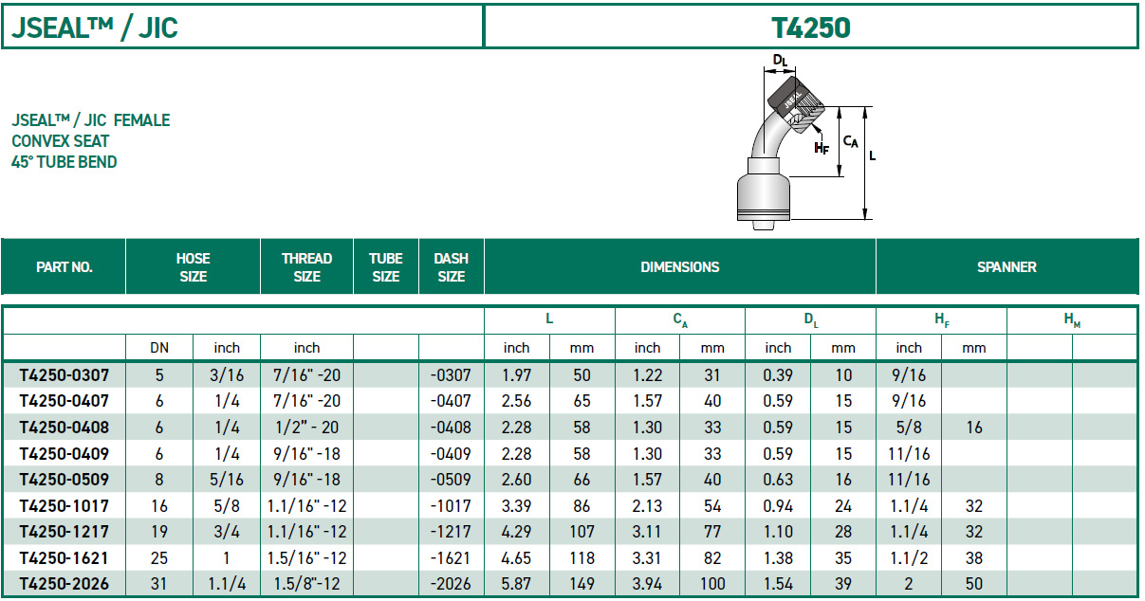
Task: Click HF inch value 5/8
Action: (909, 428)
